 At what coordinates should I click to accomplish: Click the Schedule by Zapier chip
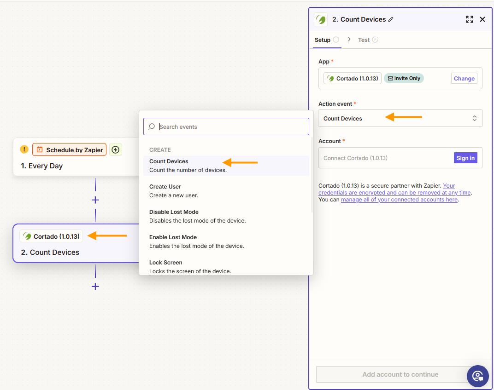pyautogui.click(x=69, y=150)
